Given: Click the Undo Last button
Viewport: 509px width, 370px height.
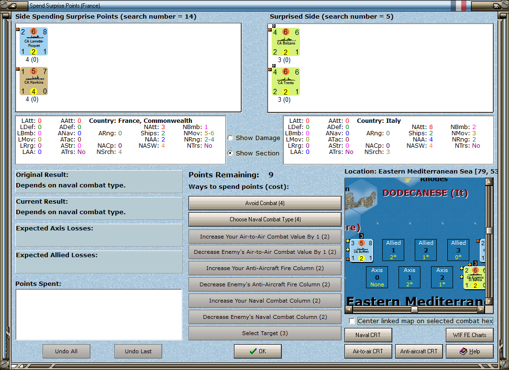Looking at the screenshot, I should (x=138, y=351).
